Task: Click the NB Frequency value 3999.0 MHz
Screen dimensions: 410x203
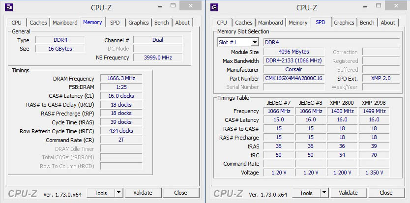Action: (158, 58)
